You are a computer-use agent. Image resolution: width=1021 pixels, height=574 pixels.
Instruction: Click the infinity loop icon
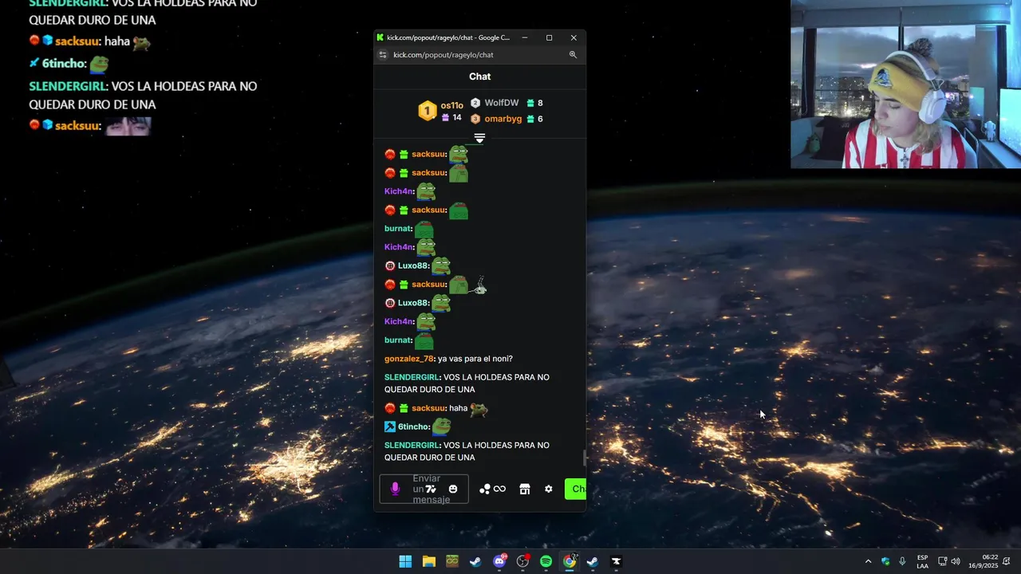tap(499, 489)
